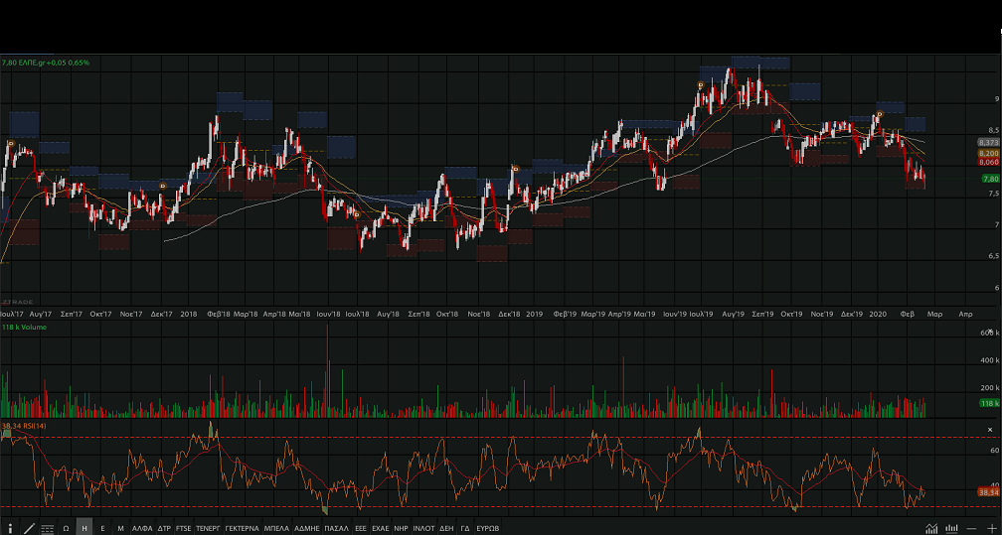
Task: Open the ΑΛΦΑ stock chart
Action: click(142, 528)
